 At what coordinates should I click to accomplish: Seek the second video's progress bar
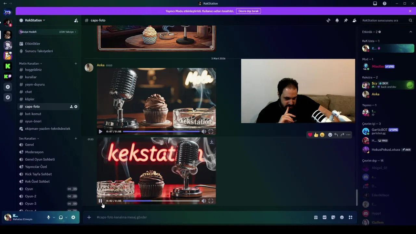(161, 201)
